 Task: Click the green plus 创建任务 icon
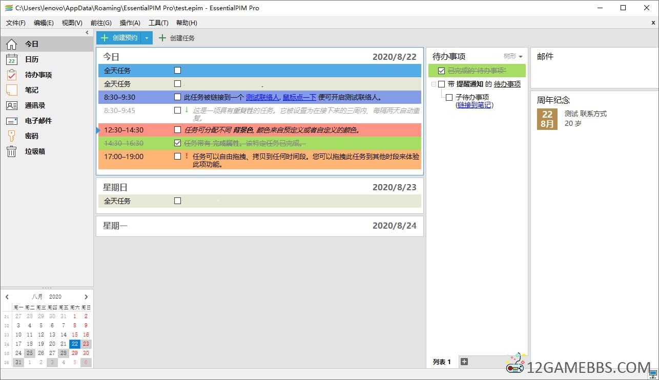(162, 38)
